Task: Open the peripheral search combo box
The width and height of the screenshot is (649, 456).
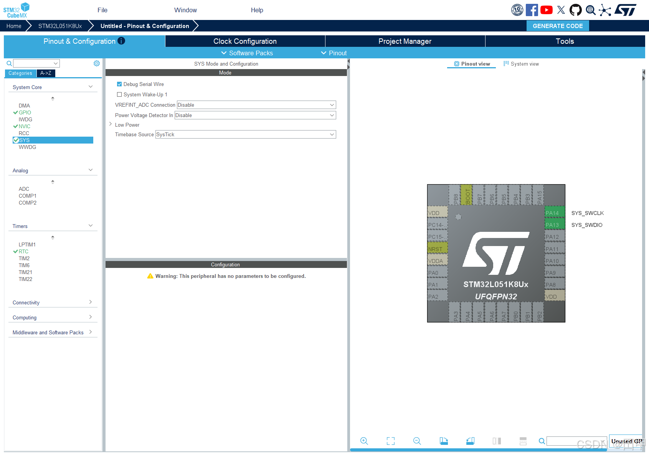Action: pyautogui.click(x=36, y=63)
